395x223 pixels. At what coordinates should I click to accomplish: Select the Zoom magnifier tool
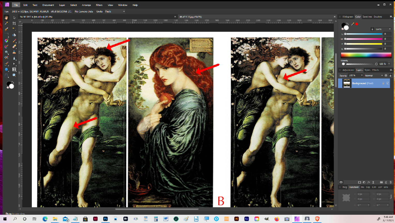14,75
